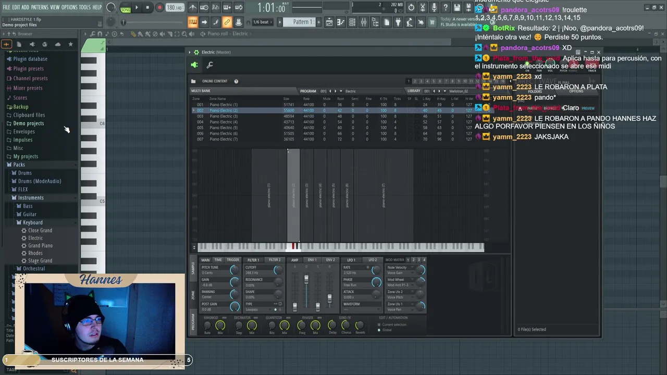Expand the Orchestral folder in Browser

click(34, 269)
